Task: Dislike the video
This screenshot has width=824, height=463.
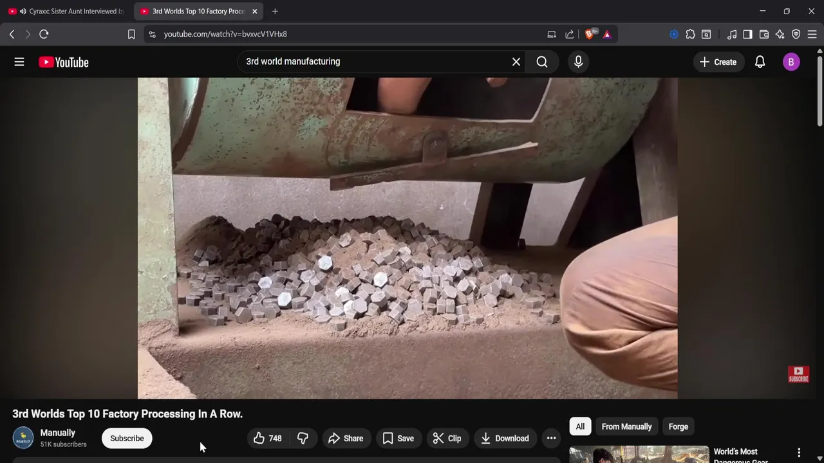Action: [x=303, y=439]
